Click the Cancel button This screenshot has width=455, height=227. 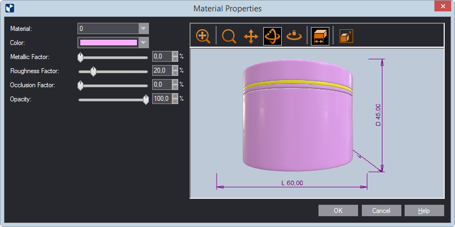[x=381, y=210]
